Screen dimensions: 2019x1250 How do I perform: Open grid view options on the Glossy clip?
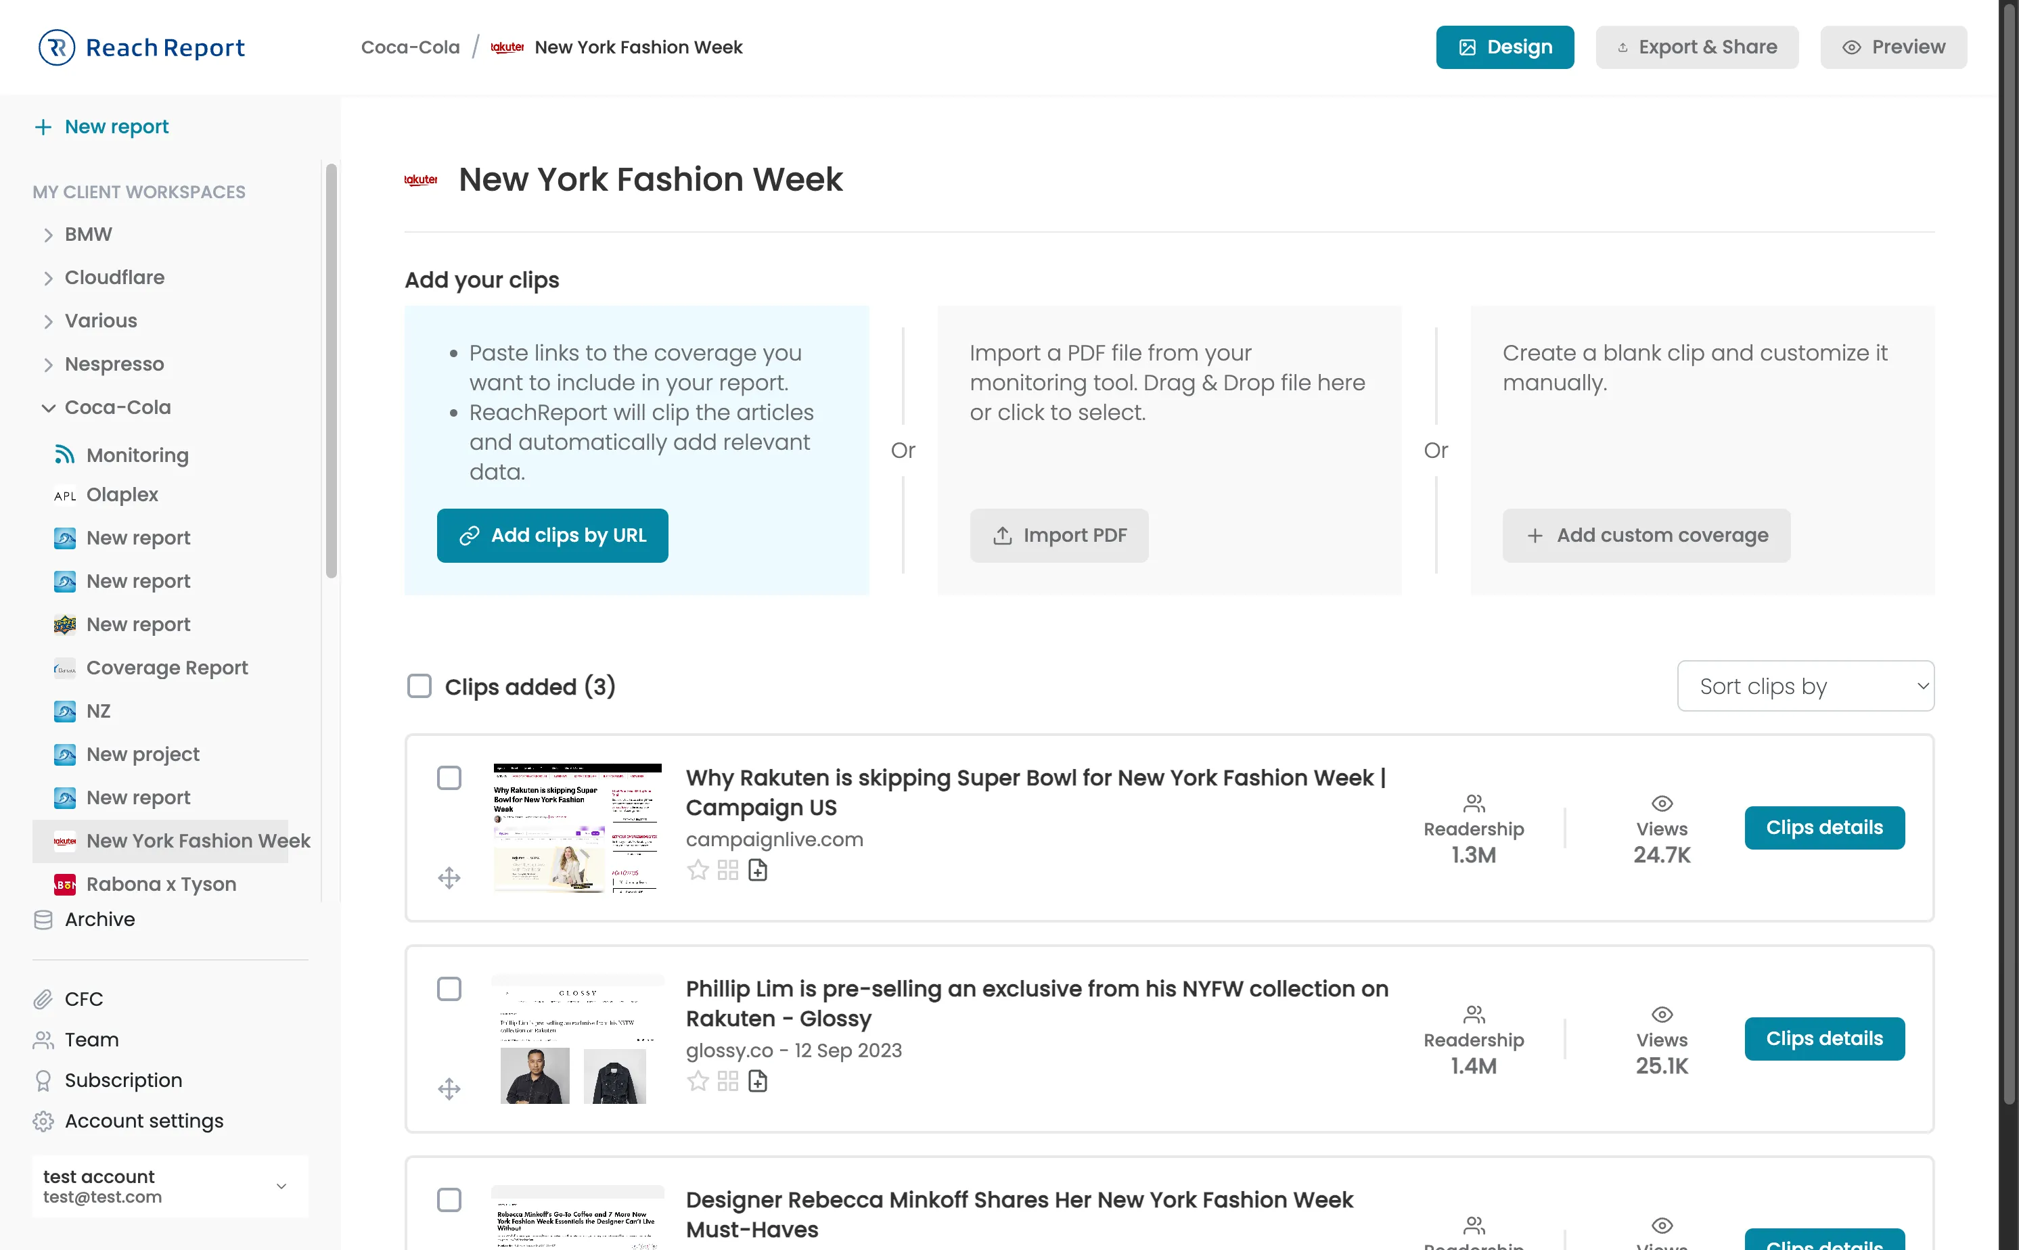(x=727, y=1080)
